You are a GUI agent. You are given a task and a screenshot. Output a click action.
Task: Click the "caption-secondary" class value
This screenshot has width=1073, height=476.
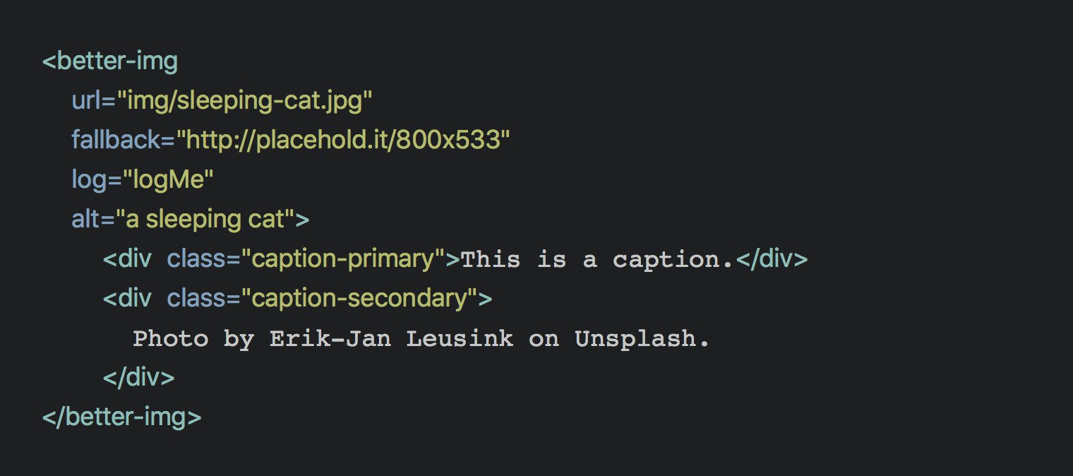[360, 299]
